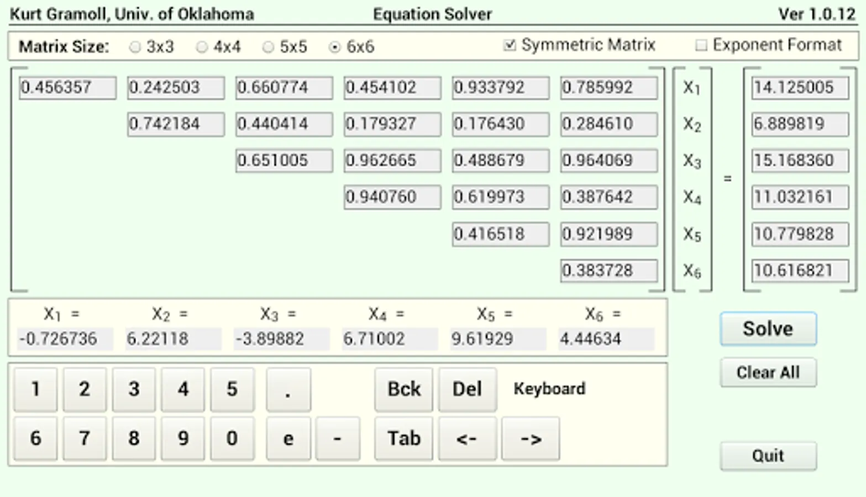
Task: Click the X6 result value 4.44634
Action: (x=606, y=339)
